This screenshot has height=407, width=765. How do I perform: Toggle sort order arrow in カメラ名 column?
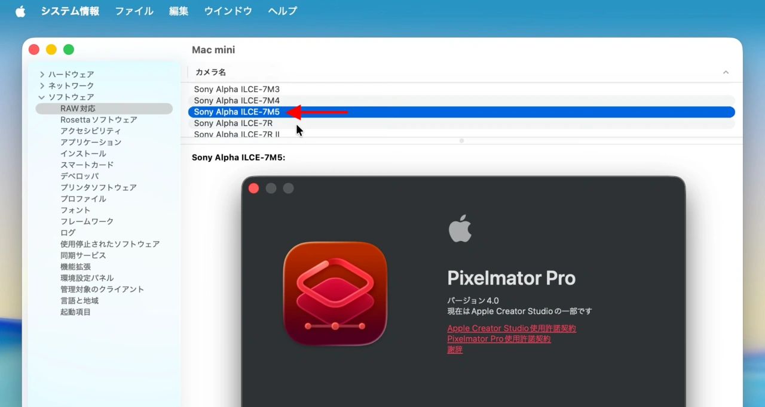726,72
